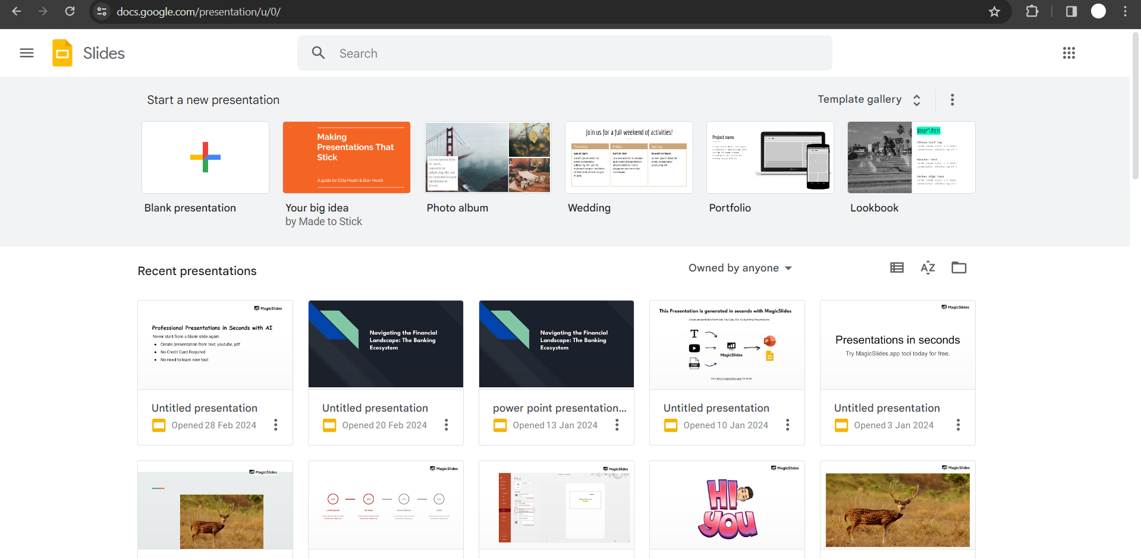1141x559 pixels.
Task: Open more options for presentation opened 28 Feb 2024
Action: 276,425
